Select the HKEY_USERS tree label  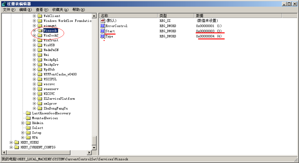[30, 142]
